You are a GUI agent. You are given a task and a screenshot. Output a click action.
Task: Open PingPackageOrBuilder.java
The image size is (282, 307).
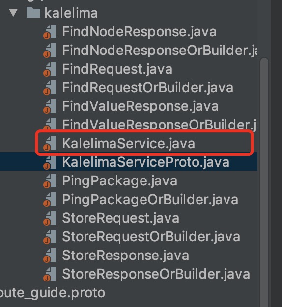click(x=150, y=199)
